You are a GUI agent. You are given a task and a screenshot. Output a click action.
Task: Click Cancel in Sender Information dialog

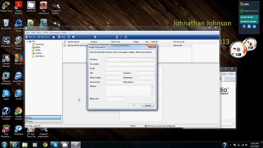tap(148, 105)
